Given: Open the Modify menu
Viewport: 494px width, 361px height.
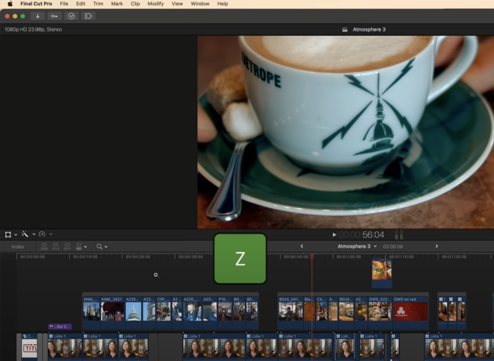Looking at the screenshot, I should [156, 4].
